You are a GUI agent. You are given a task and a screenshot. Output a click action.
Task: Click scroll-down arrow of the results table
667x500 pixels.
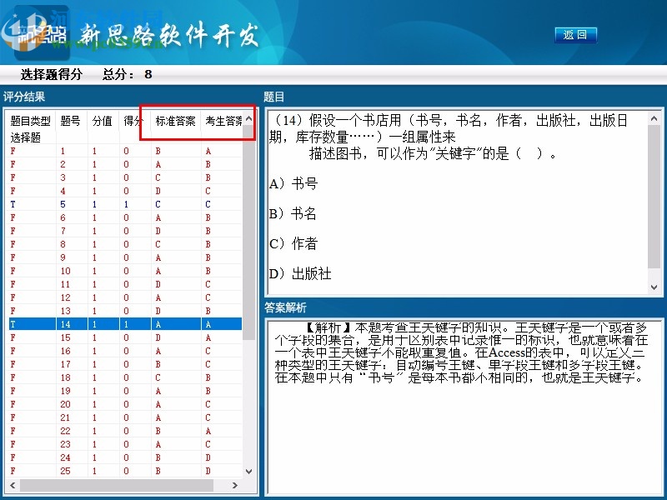click(249, 471)
